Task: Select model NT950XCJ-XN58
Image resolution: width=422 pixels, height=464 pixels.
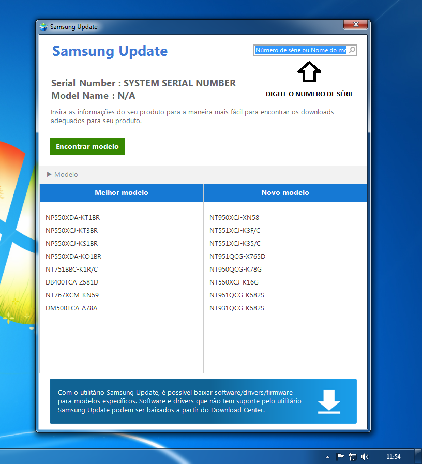Action: (x=234, y=217)
